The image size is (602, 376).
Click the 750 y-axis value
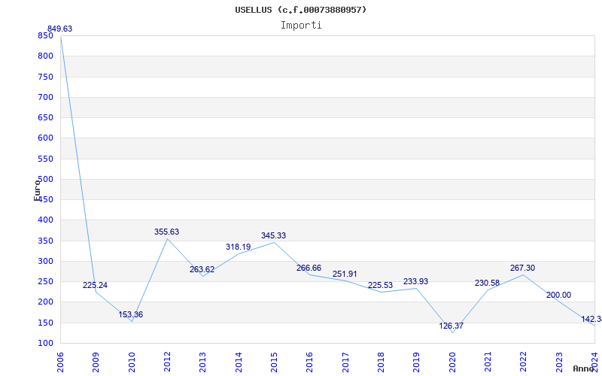point(45,77)
